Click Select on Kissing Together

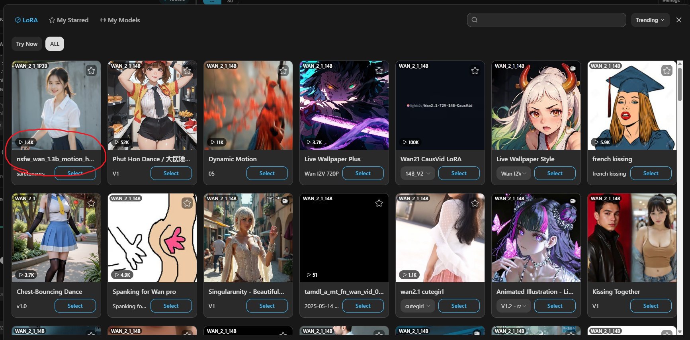(651, 306)
